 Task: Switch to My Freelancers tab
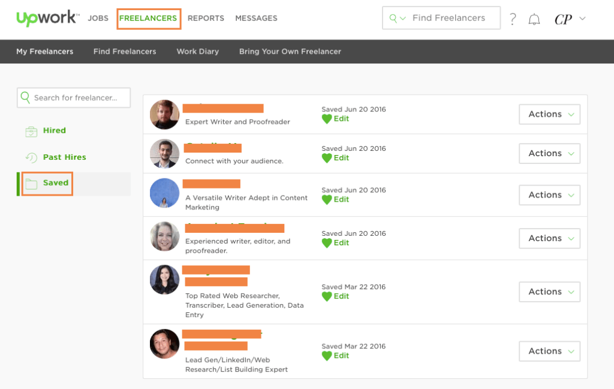(x=44, y=51)
